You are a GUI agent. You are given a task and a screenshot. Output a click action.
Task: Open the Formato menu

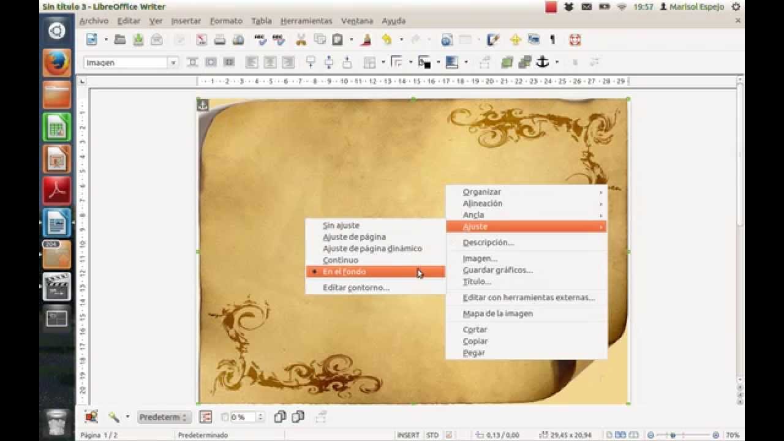coord(226,21)
